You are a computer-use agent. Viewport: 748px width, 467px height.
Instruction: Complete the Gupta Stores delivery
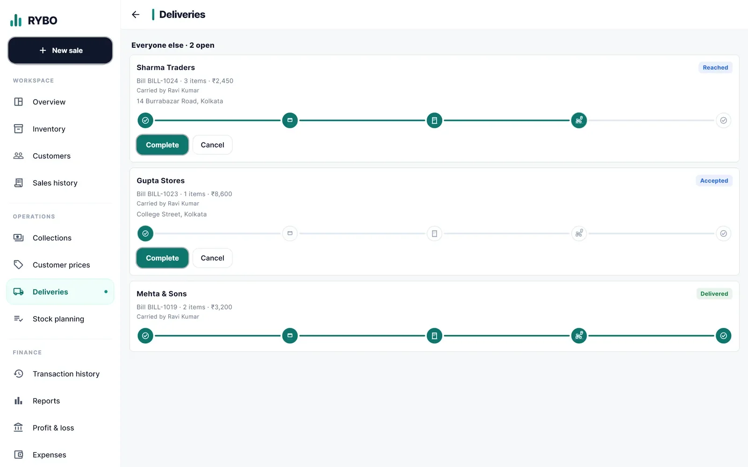point(162,258)
